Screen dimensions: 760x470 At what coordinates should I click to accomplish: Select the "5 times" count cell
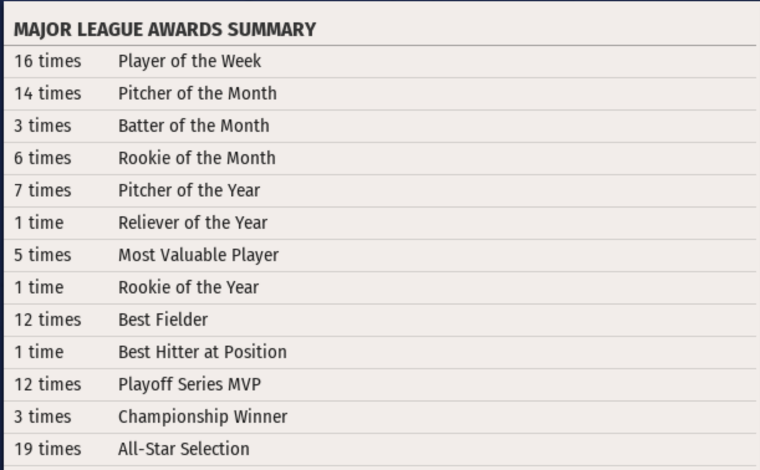click(x=42, y=255)
